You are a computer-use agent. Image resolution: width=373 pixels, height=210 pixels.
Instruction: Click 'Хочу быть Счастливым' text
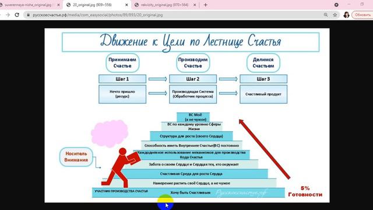pos(191,192)
